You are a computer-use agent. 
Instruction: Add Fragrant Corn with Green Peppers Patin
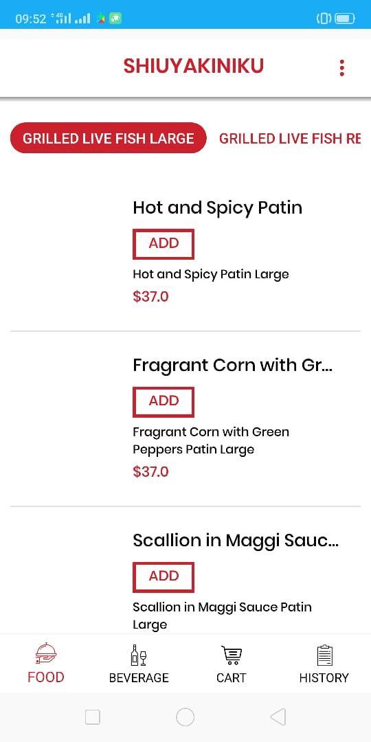click(x=164, y=402)
